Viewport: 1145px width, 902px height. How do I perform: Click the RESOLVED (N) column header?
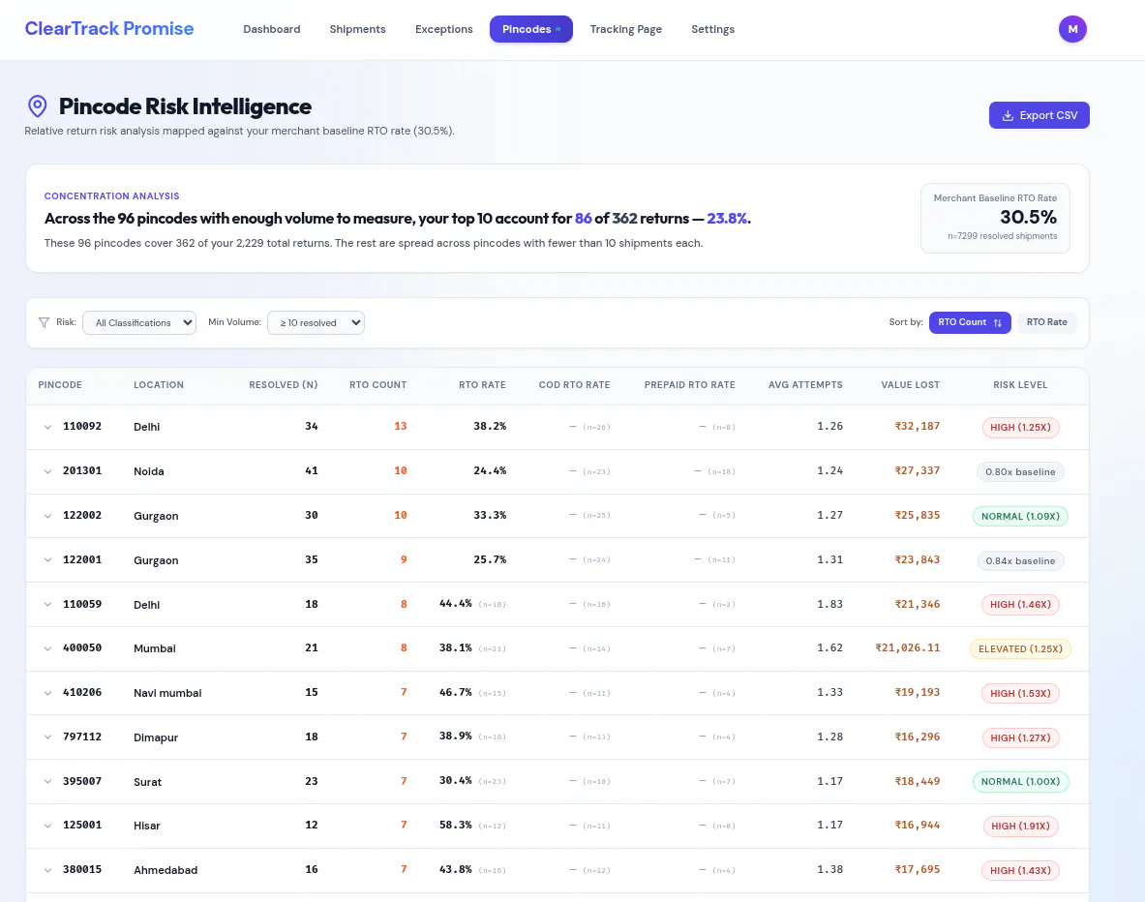coord(284,385)
